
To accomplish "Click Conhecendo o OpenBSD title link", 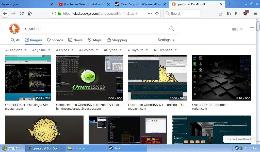I will point(90,105).
